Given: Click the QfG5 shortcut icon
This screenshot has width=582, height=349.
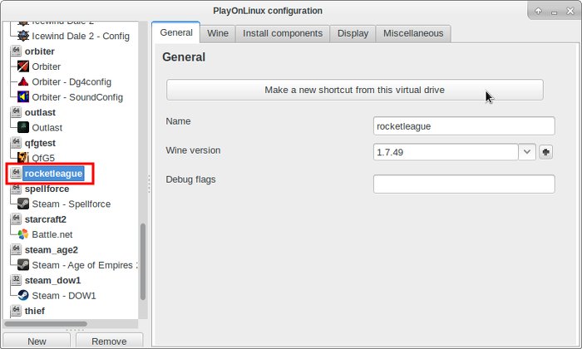Looking at the screenshot, I should [x=23, y=158].
